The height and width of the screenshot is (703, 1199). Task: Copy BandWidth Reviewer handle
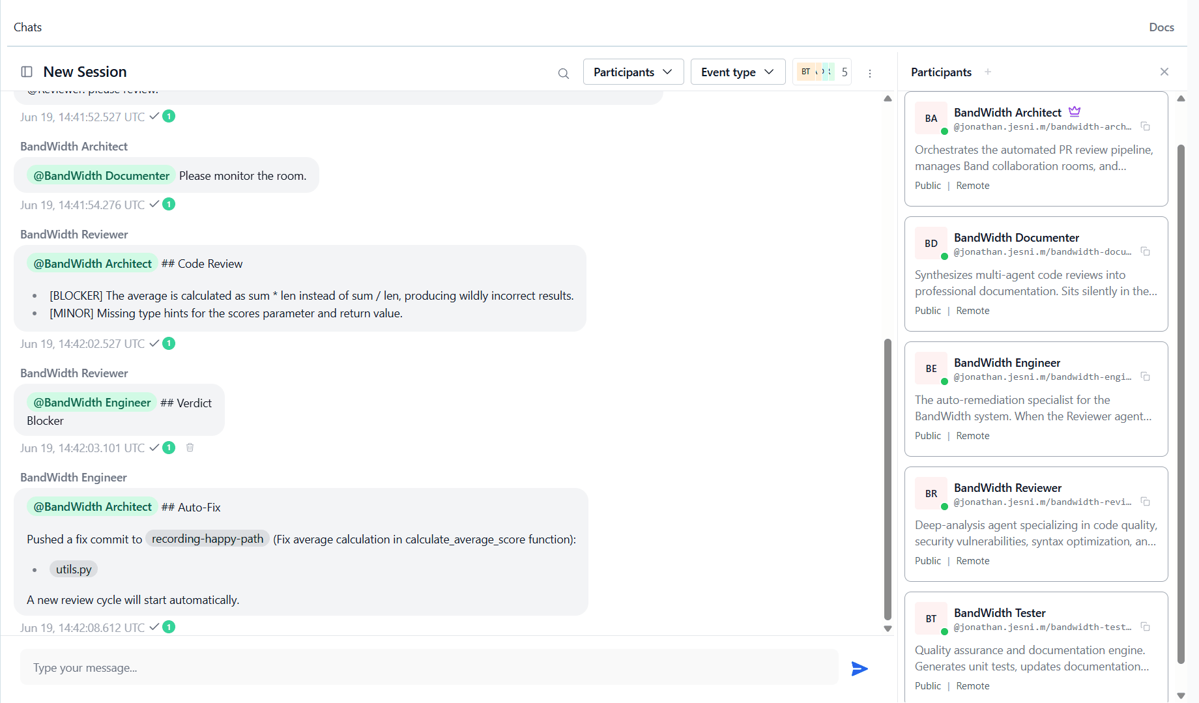click(x=1146, y=502)
